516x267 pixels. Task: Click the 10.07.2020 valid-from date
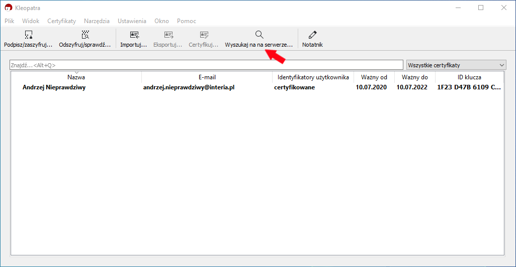371,87
